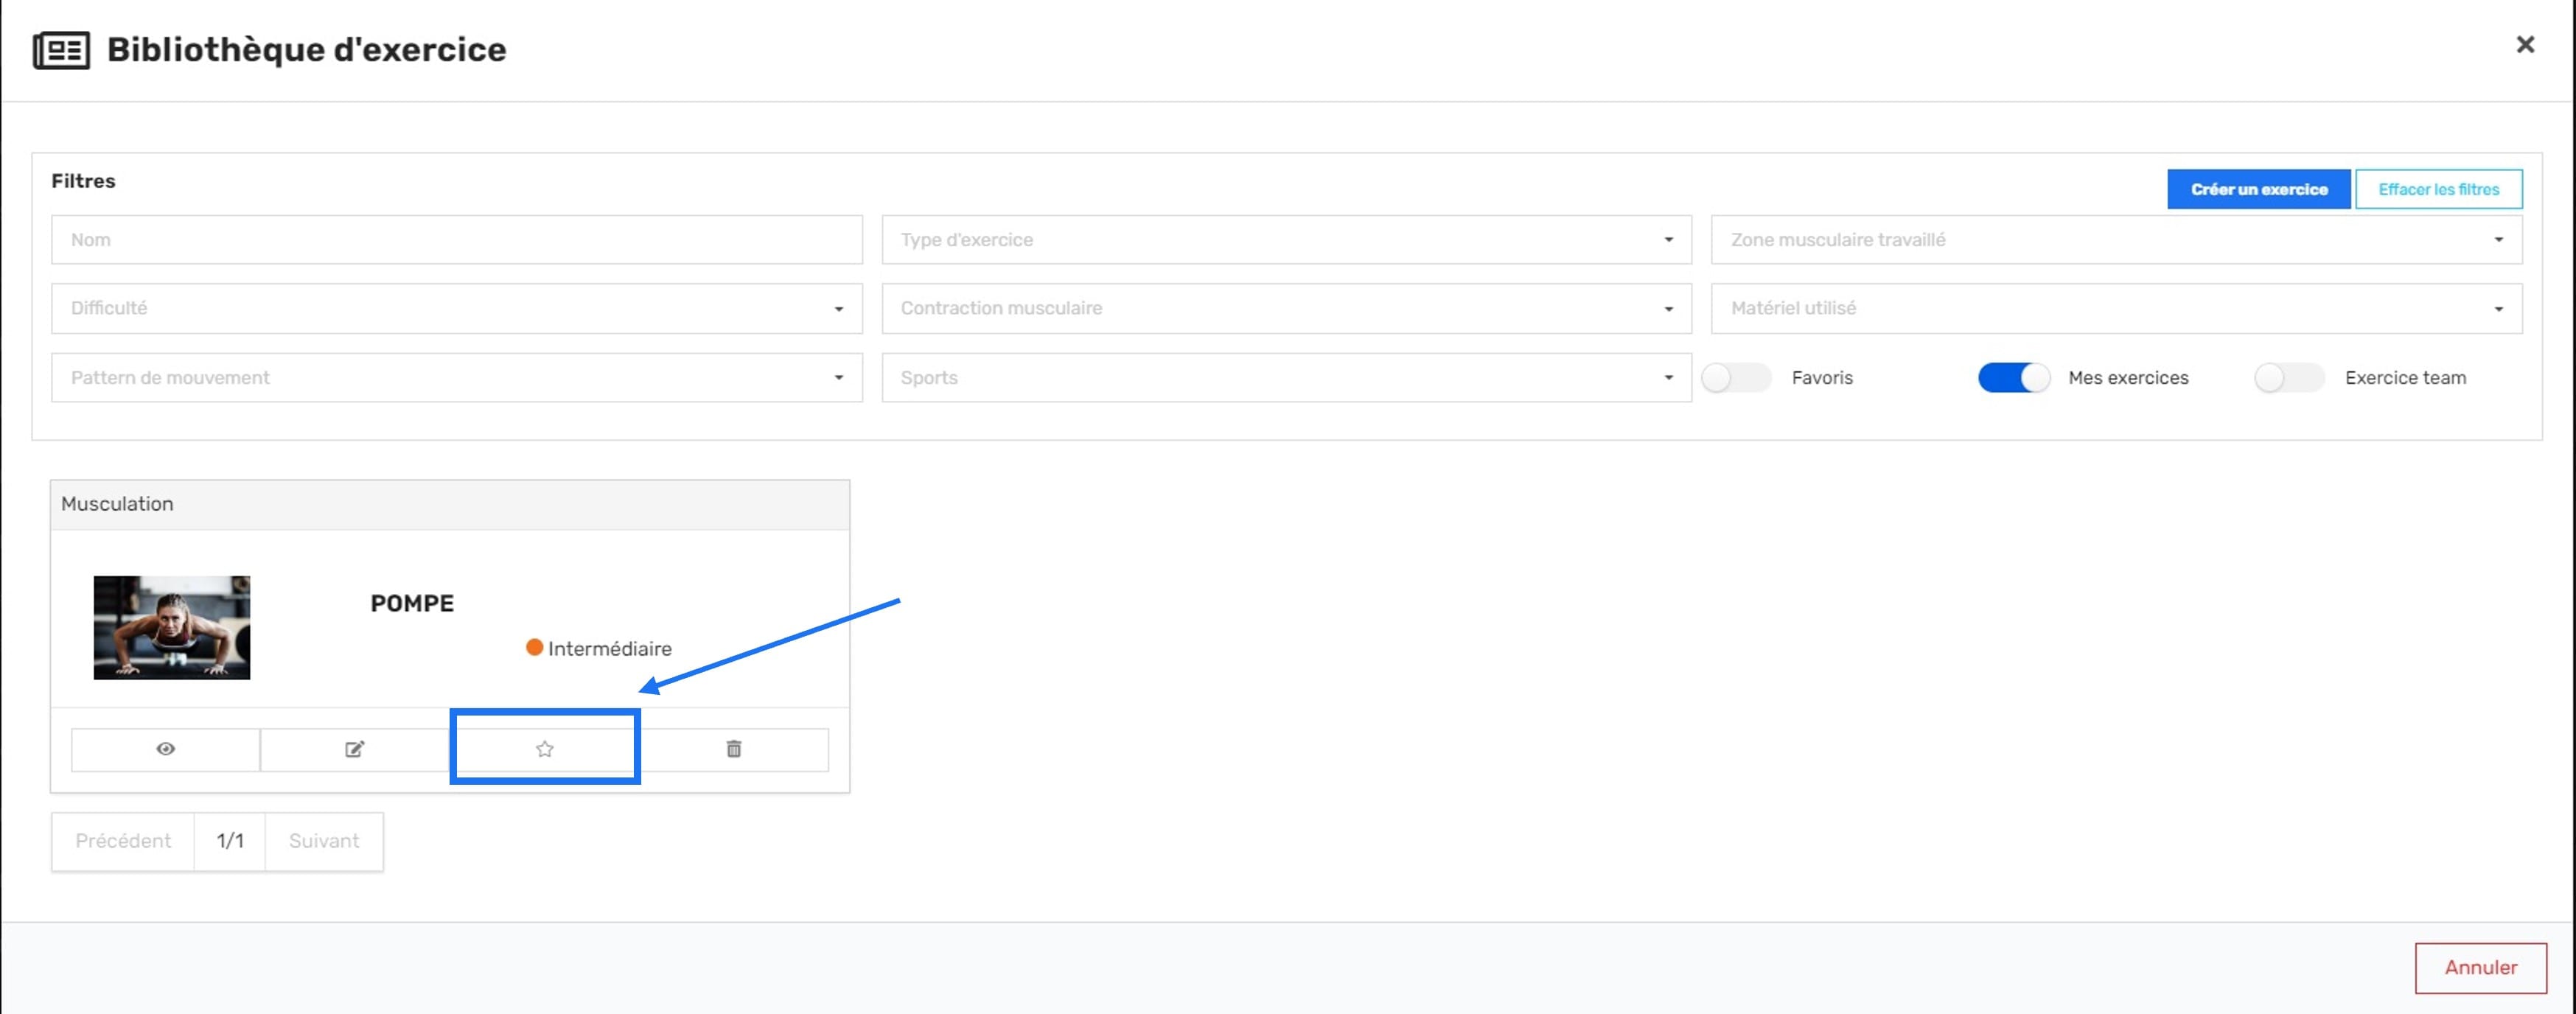The image size is (2576, 1014).
Task: Click the Favoris label text
Action: coord(1822,378)
